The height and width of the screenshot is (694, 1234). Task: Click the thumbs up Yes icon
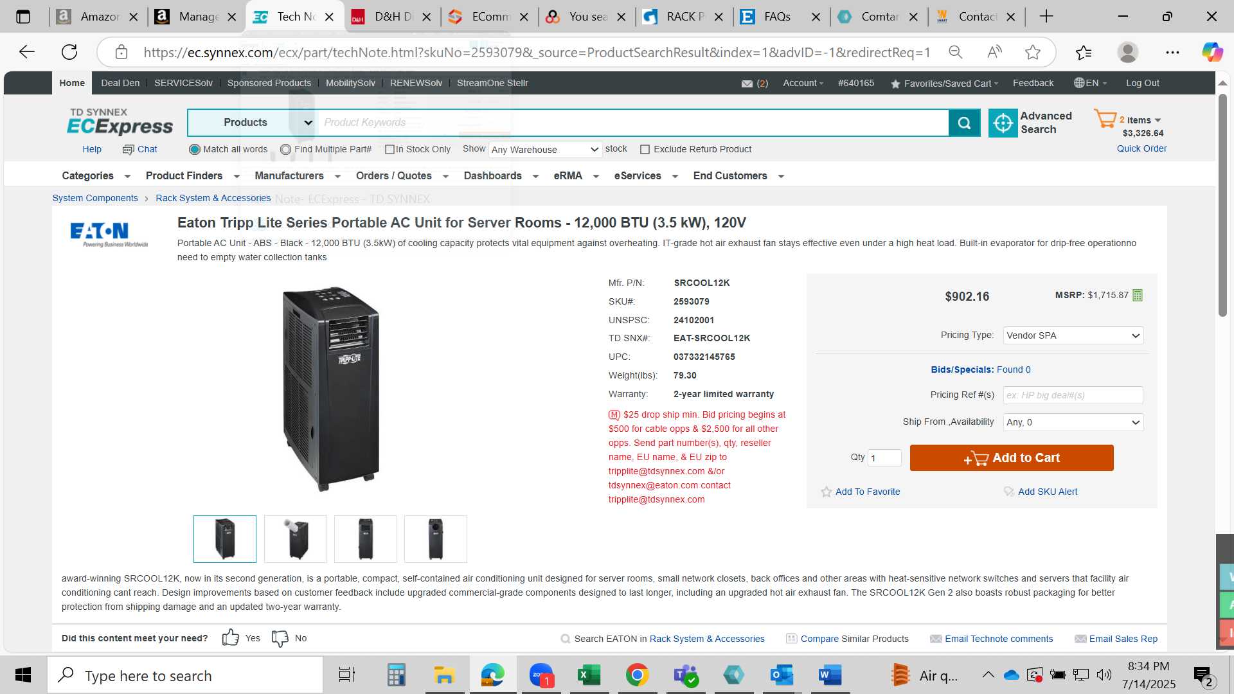click(x=230, y=637)
